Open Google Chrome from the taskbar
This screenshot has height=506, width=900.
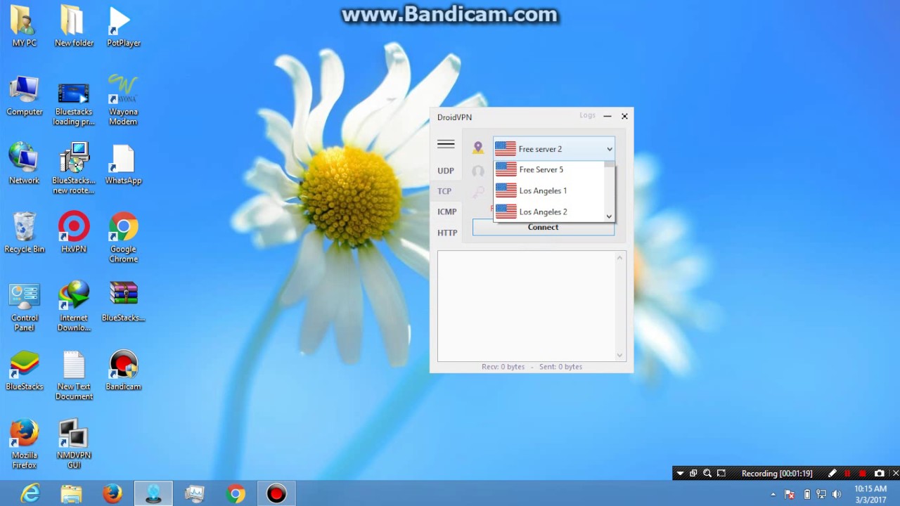pos(236,494)
